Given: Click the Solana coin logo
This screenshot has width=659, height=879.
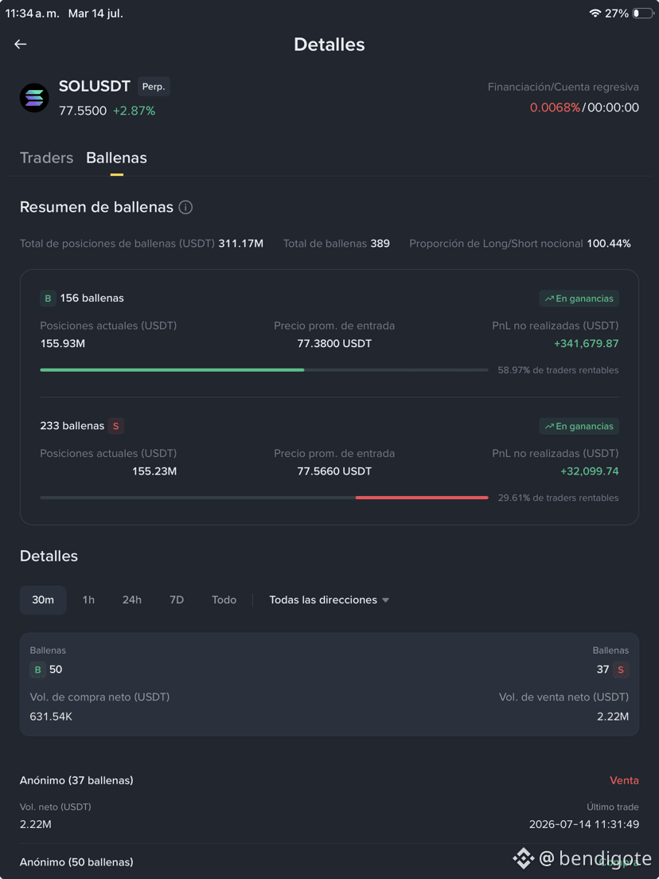Looking at the screenshot, I should coord(34,98).
